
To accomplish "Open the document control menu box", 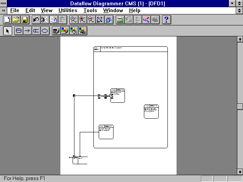I will [x=4, y=11].
